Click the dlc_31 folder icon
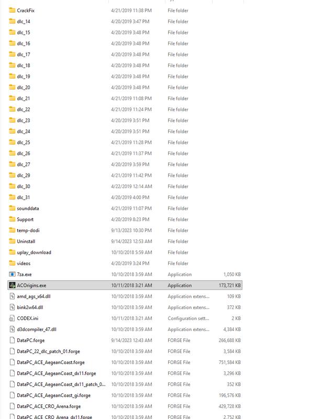 [x=12, y=197]
